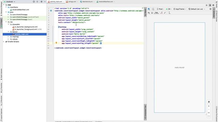Expand the Gradle Scripts node
The height and width of the screenshot is (122, 218).
4,41
